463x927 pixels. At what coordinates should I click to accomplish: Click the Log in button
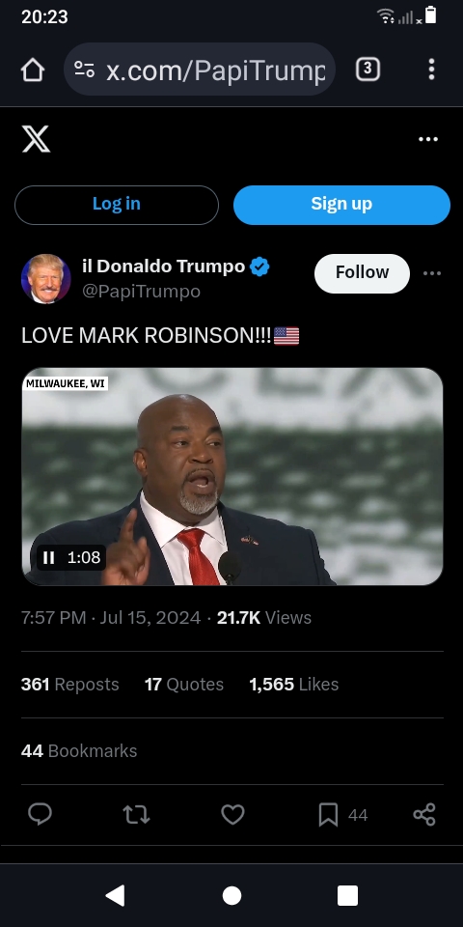point(117,205)
